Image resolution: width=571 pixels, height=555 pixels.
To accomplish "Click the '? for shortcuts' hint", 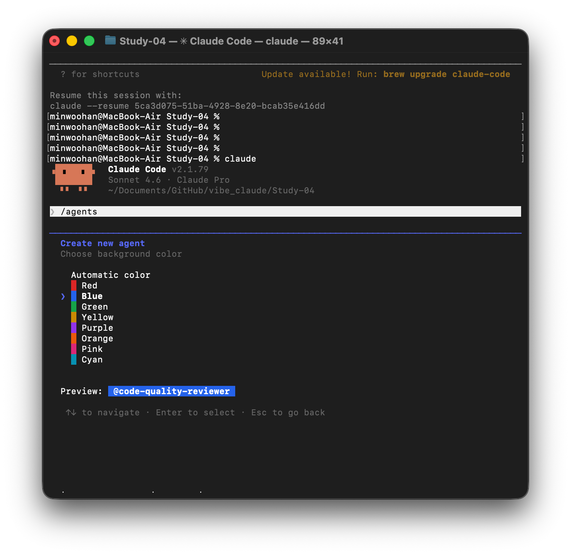I will point(100,74).
